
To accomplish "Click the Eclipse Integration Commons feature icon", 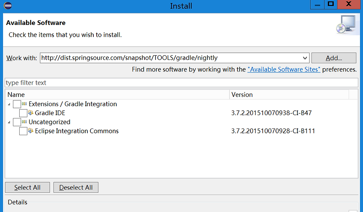I will point(30,131).
